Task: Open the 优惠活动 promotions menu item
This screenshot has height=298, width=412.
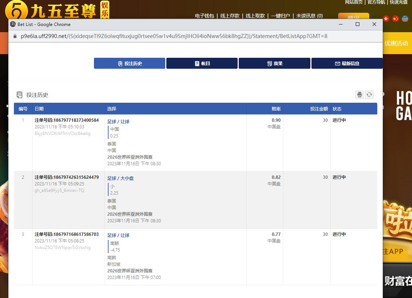Action: 396,43
